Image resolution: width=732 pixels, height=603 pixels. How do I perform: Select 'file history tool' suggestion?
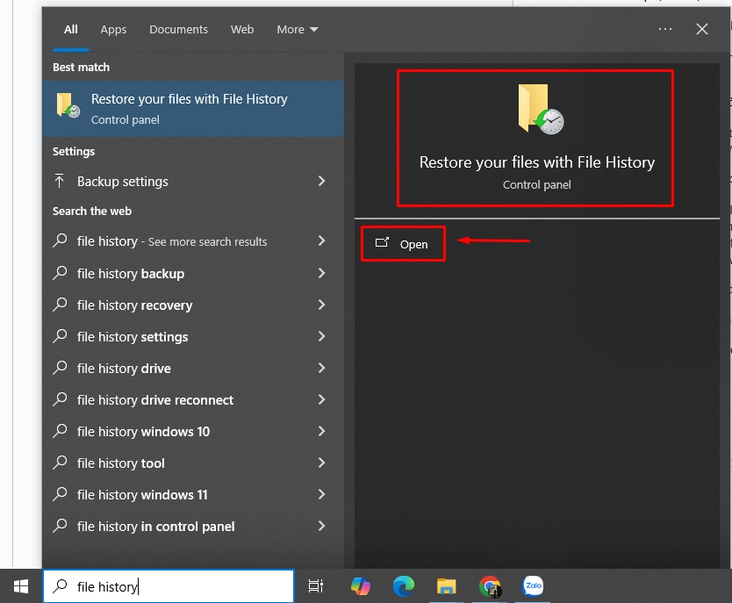193,463
